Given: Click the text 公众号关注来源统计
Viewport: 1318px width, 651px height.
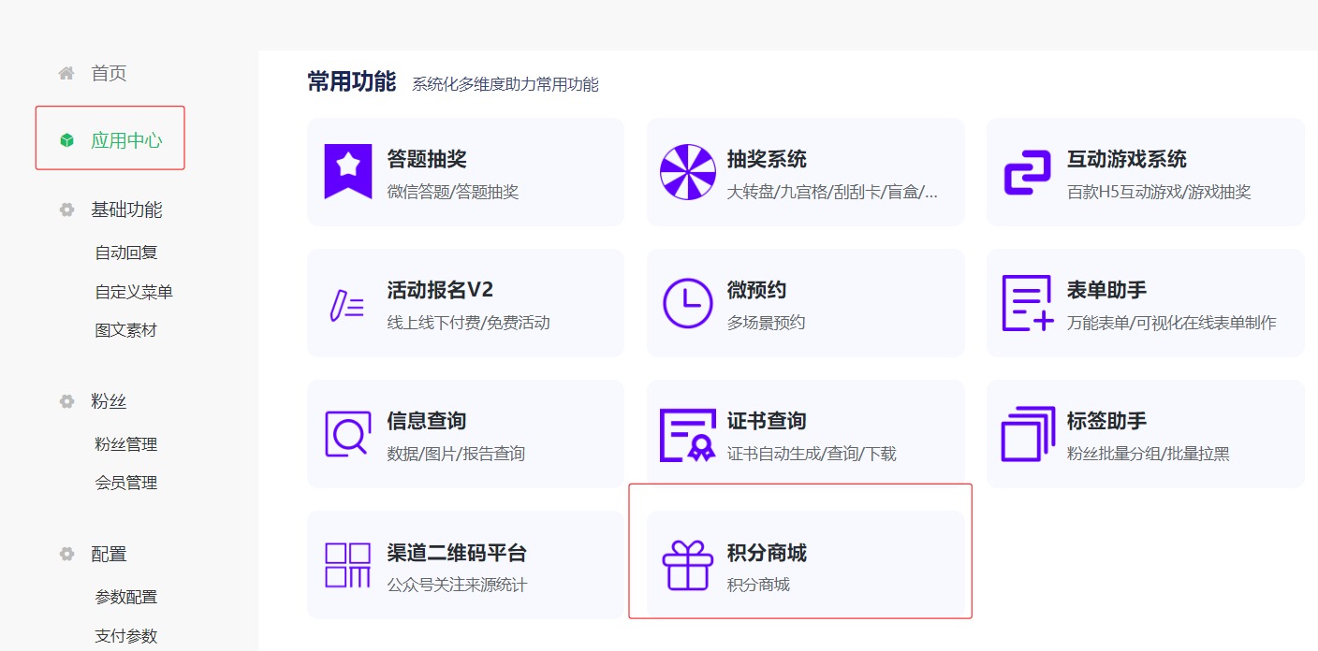Looking at the screenshot, I should [457, 586].
